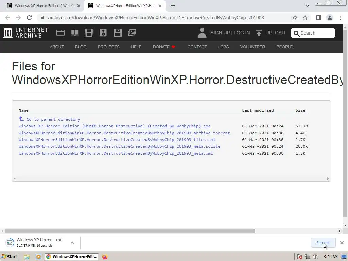Click the UPLOAD link text
The width and height of the screenshot is (348, 261).
point(275,33)
